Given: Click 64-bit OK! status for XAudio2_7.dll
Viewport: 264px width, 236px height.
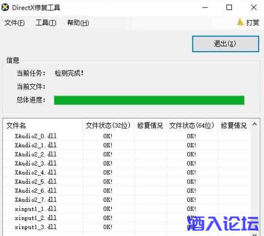Looking at the screenshot, I should tap(191, 200).
